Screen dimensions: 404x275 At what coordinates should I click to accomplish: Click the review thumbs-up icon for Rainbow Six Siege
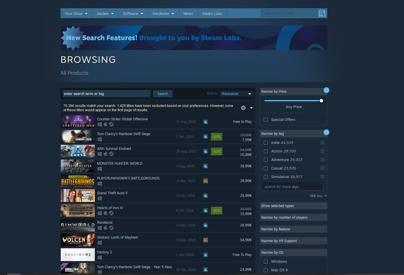point(206,137)
